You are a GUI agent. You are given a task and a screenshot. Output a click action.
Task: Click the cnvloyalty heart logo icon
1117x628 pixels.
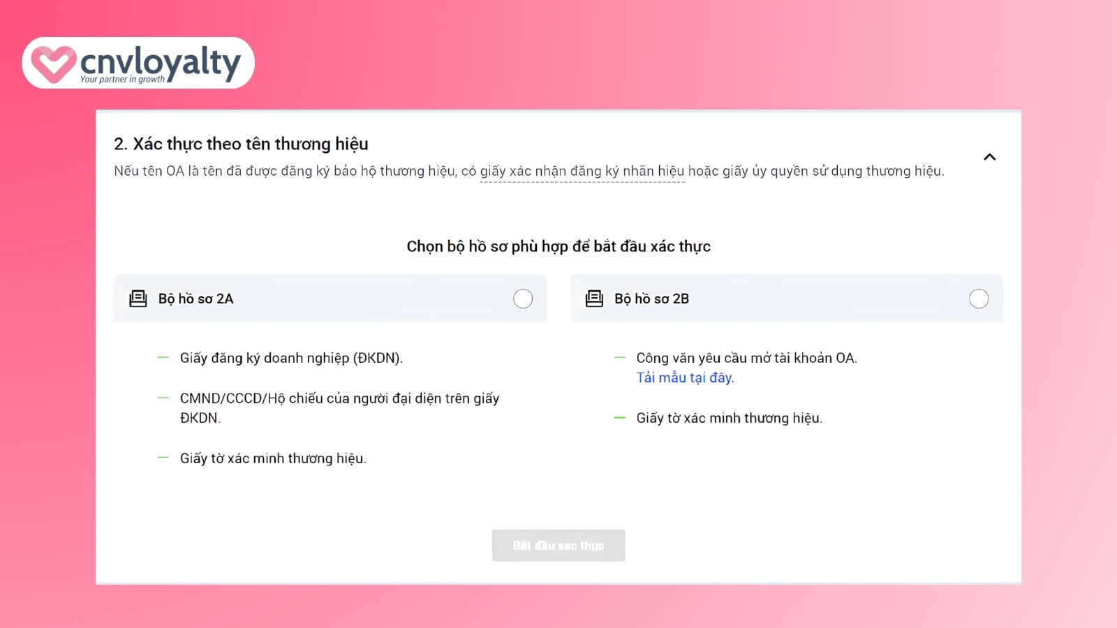tap(53, 64)
